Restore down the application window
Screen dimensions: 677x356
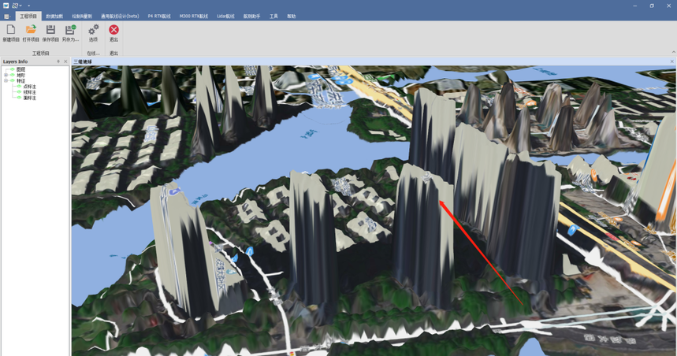pyautogui.click(x=652, y=6)
